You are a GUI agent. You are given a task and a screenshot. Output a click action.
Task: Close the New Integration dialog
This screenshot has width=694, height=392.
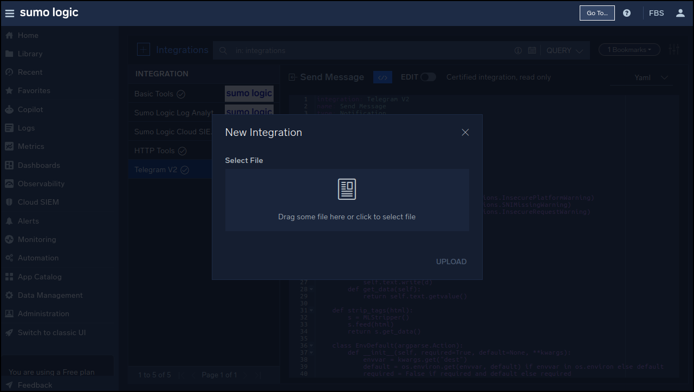tap(465, 133)
